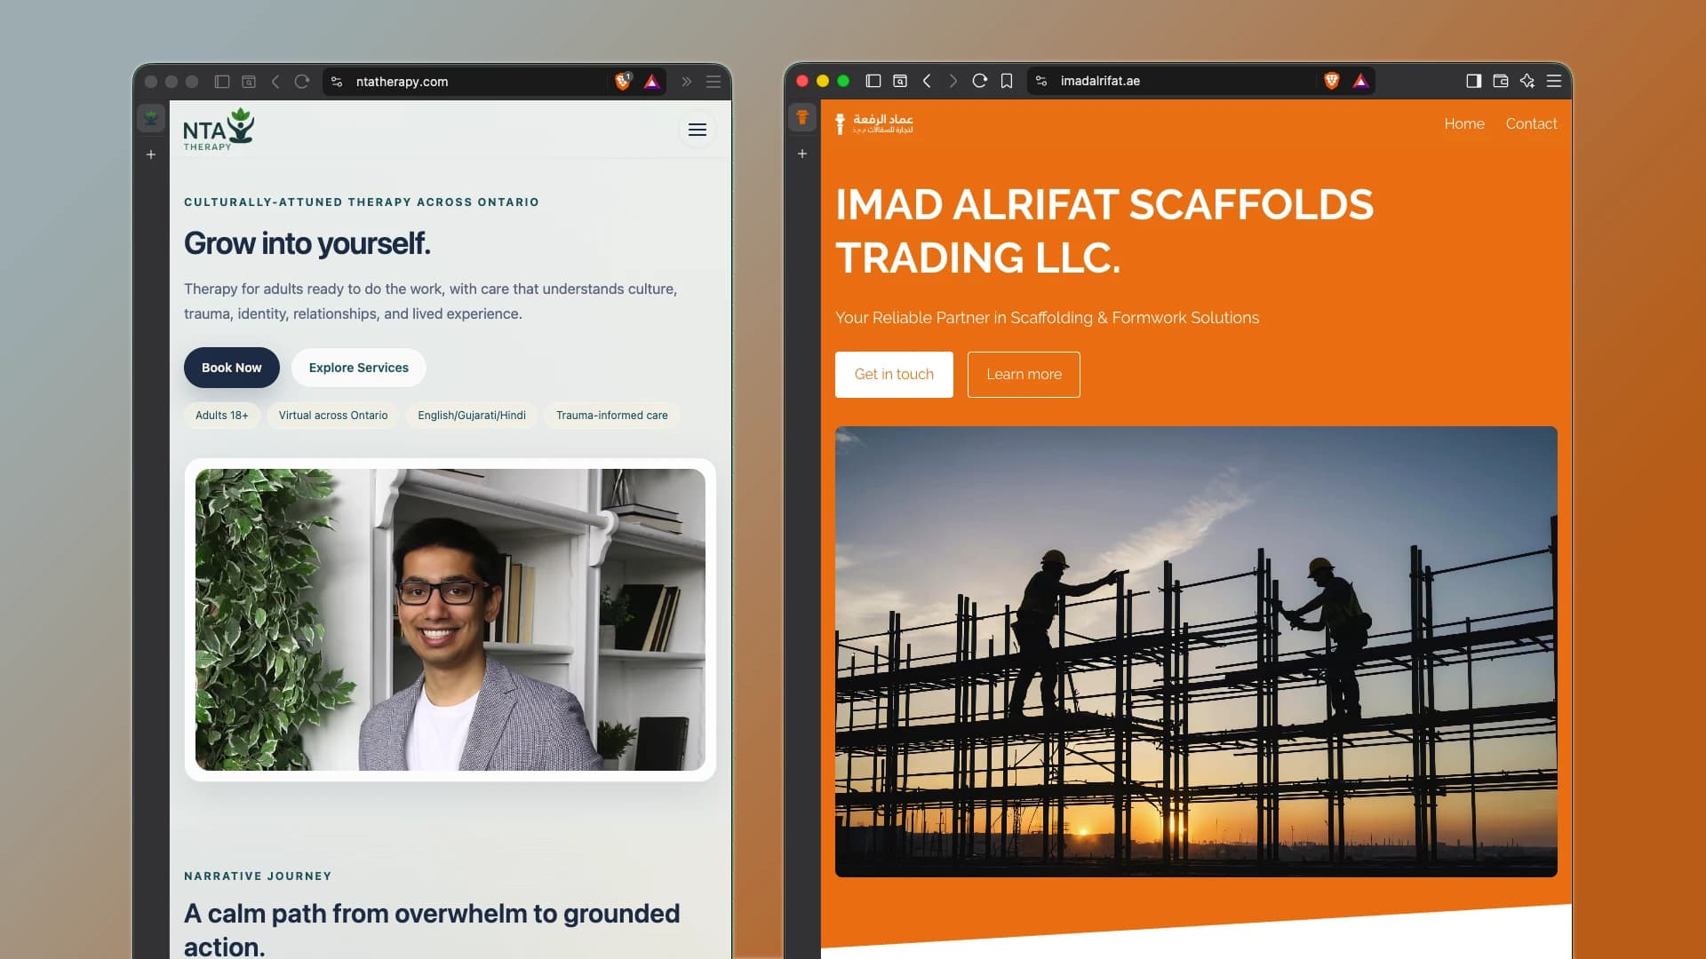Click the Get in touch button

(x=894, y=375)
